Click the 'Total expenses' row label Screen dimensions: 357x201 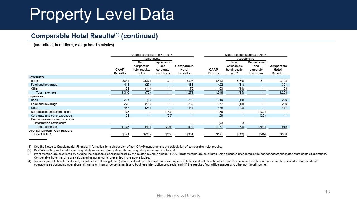pyautogui.click(x=46, y=127)
